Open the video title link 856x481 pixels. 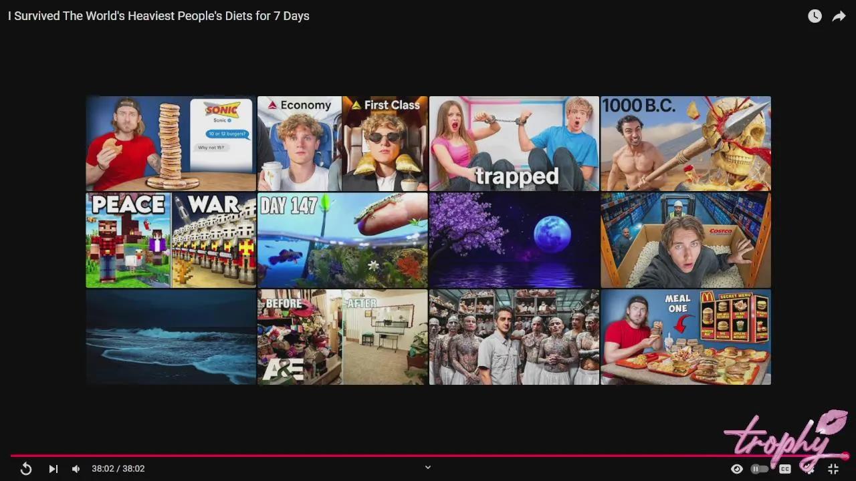pos(158,15)
